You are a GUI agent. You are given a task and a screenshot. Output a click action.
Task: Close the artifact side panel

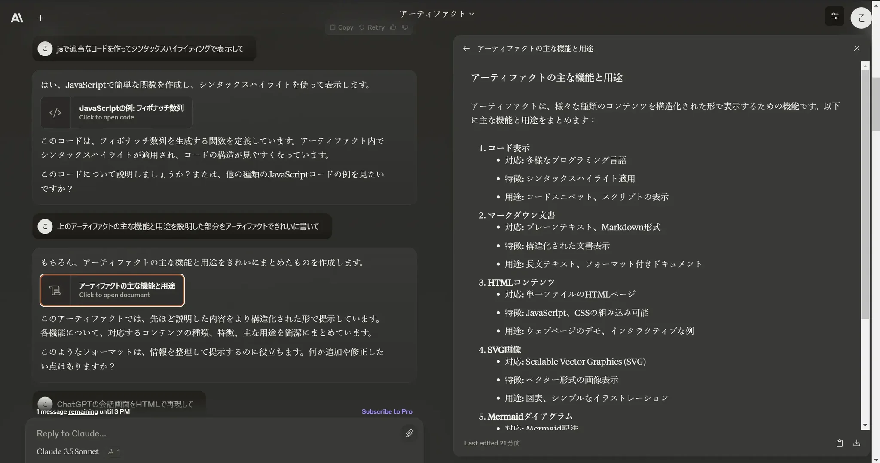pyautogui.click(x=856, y=49)
